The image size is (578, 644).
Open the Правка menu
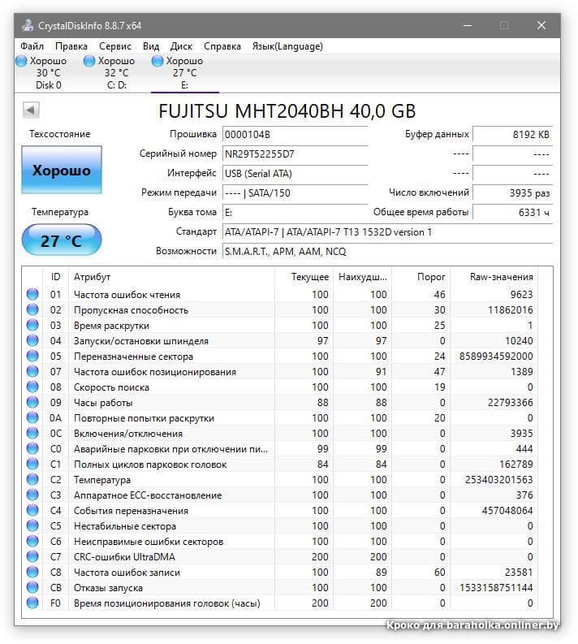(71, 46)
